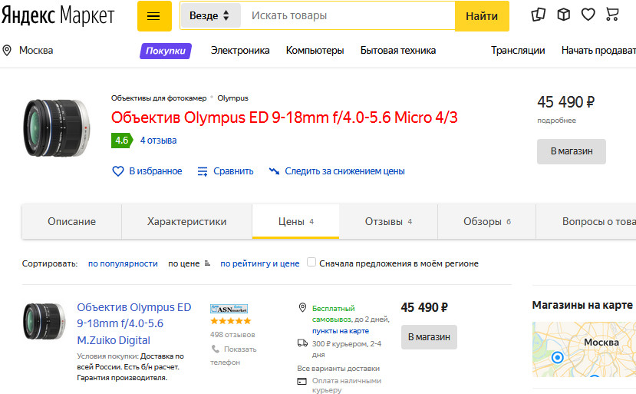Click the Сравнить compare icon
This screenshot has height=394, width=636.
(x=203, y=171)
